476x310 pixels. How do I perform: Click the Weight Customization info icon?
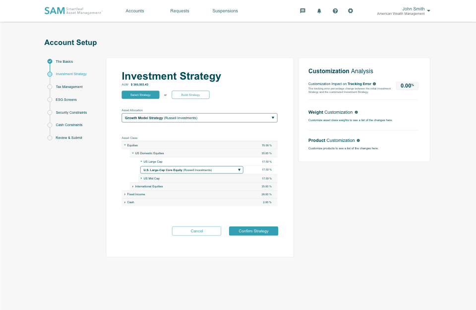coord(357,112)
